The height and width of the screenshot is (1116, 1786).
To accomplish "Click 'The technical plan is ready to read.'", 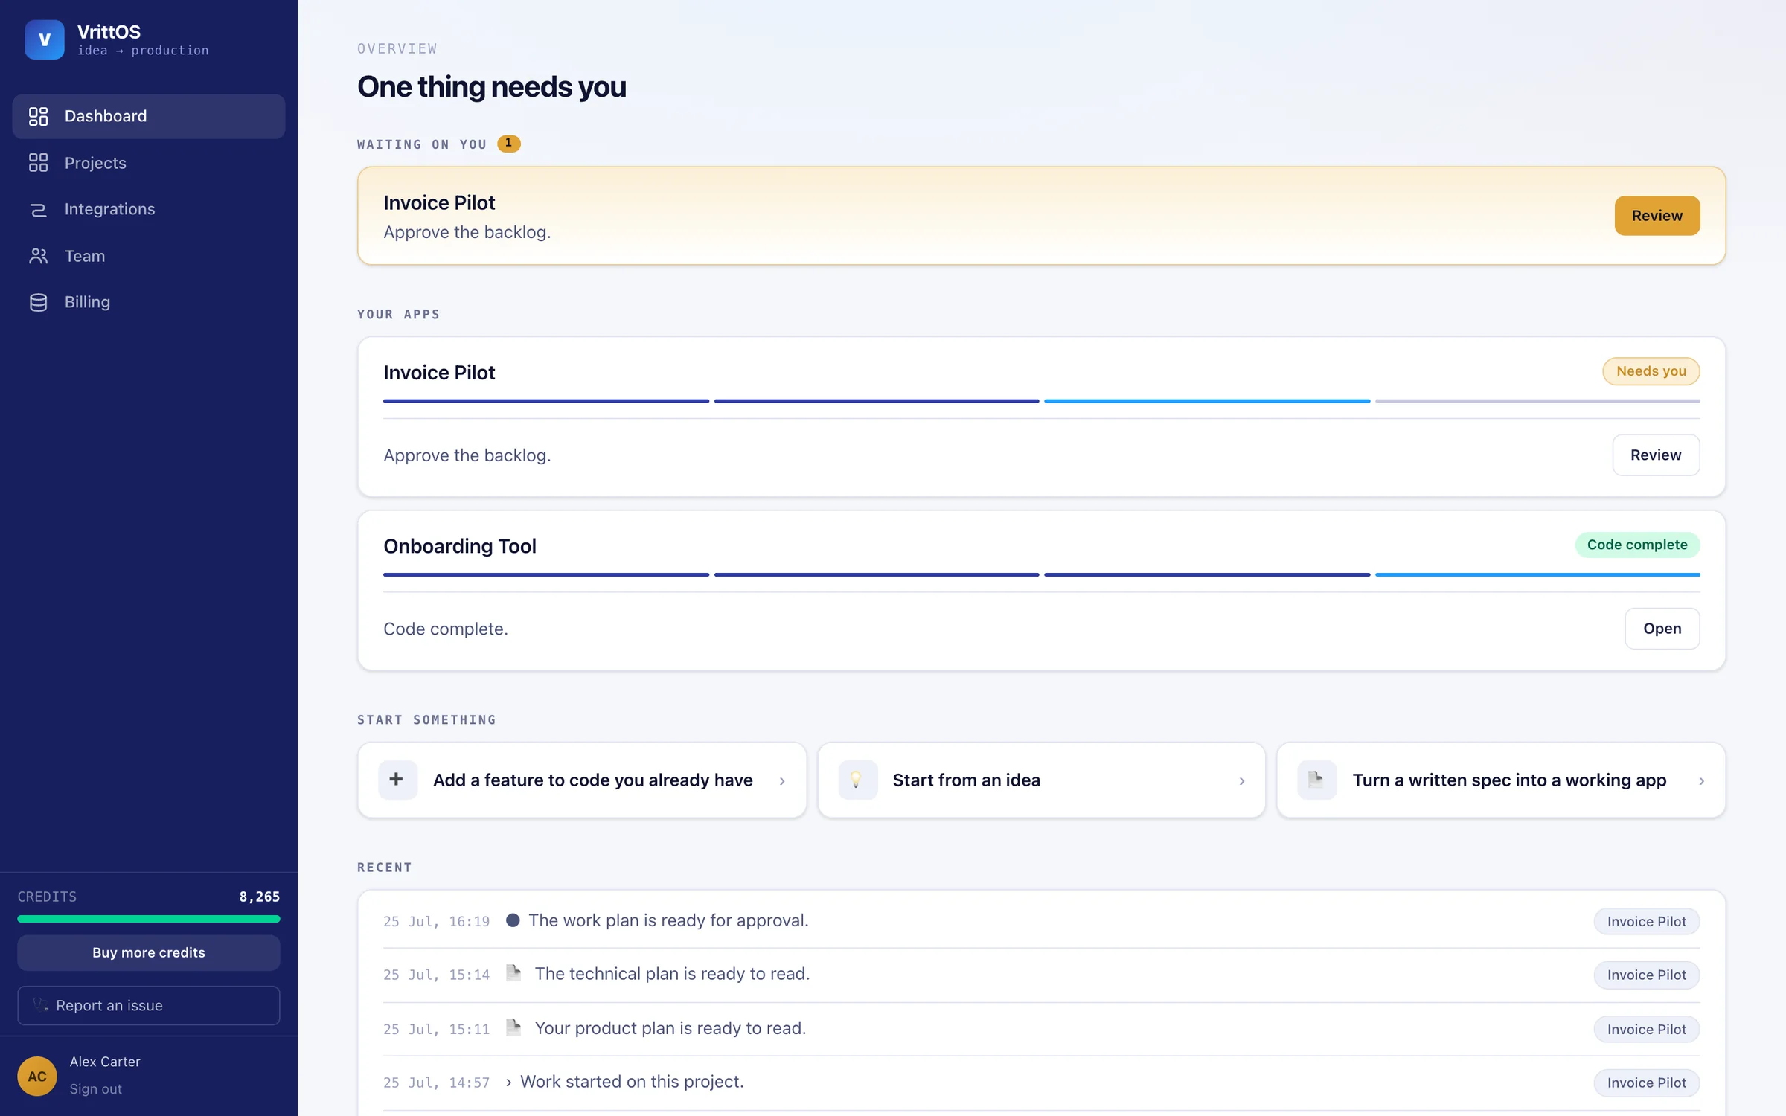I will tap(672, 973).
